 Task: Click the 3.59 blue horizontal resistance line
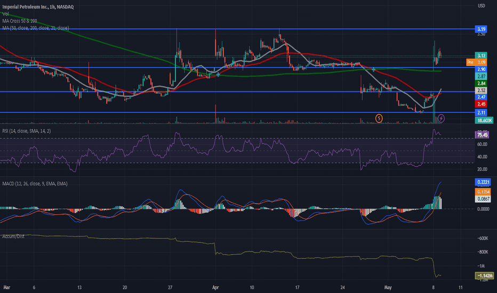click(x=237, y=29)
